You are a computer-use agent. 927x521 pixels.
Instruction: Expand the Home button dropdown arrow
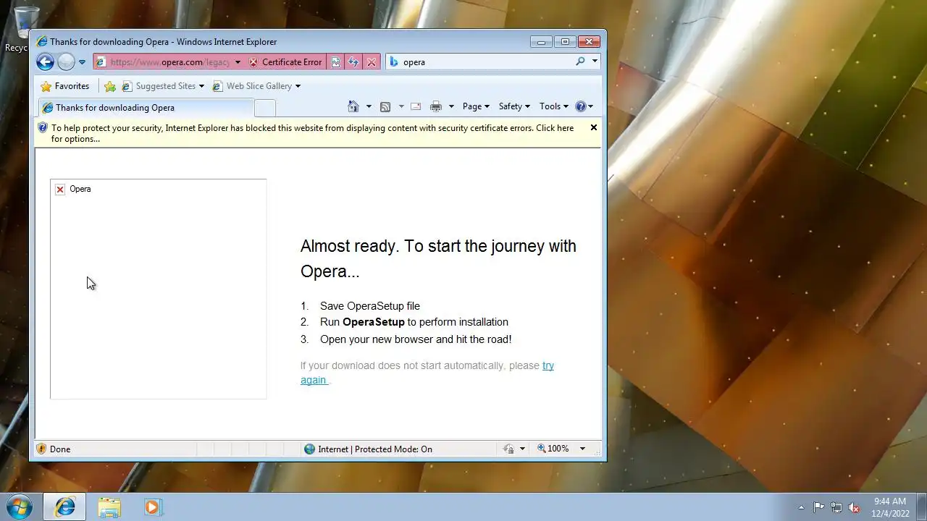click(369, 106)
